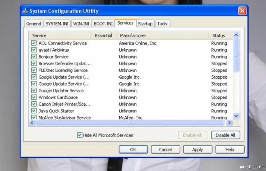Select Java Quick Starter service name

click(56, 111)
